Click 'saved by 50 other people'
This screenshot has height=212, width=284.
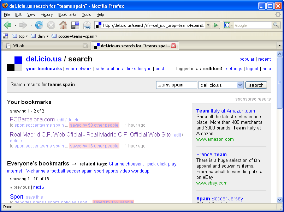[x=94, y=125]
